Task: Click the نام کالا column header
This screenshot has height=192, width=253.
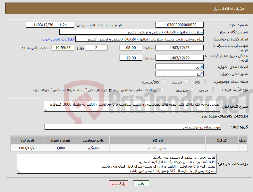Action: 158,140
